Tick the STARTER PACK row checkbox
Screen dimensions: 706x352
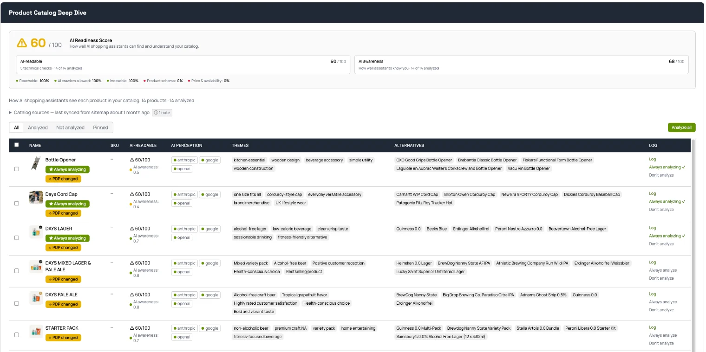17,335
